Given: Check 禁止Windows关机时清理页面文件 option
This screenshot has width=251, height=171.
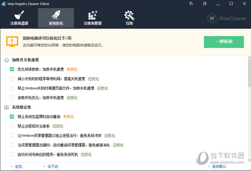Looking at the screenshot, I should 12,88.
